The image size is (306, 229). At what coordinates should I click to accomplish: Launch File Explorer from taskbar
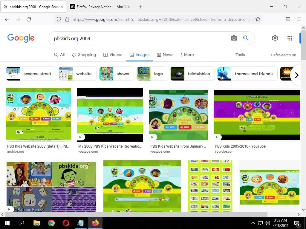[x=36, y=223]
